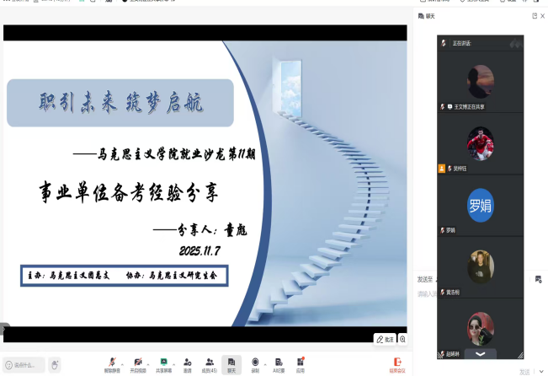Select 罗娟's participant video tile
Image resolution: width=548 pixels, height=376 pixels.
(480, 206)
